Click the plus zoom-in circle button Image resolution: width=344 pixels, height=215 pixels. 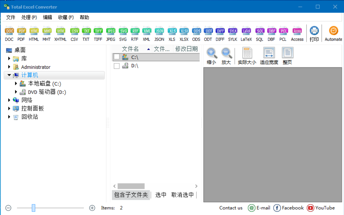(x=92, y=208)
